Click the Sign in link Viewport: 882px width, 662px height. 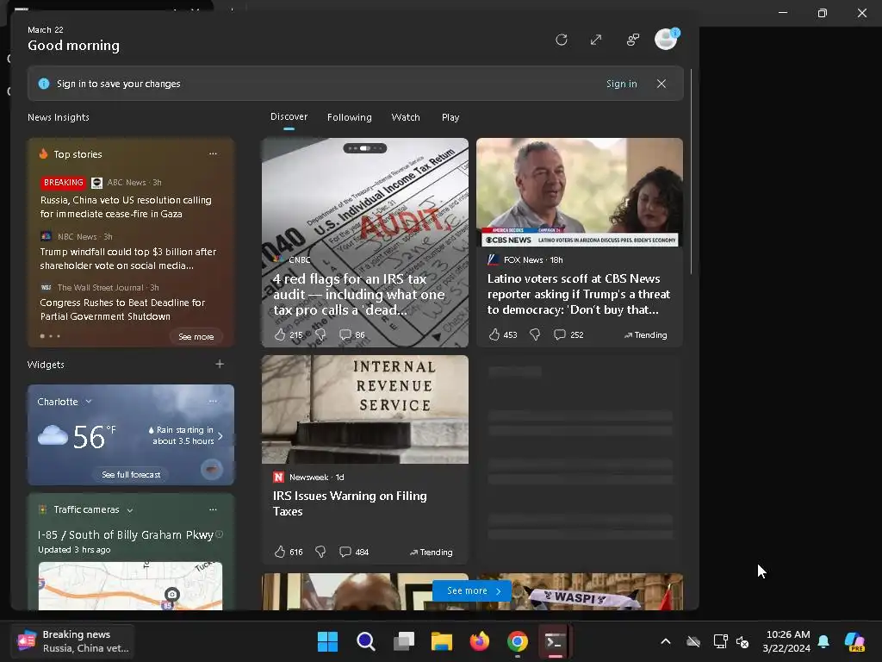[622, 84]
